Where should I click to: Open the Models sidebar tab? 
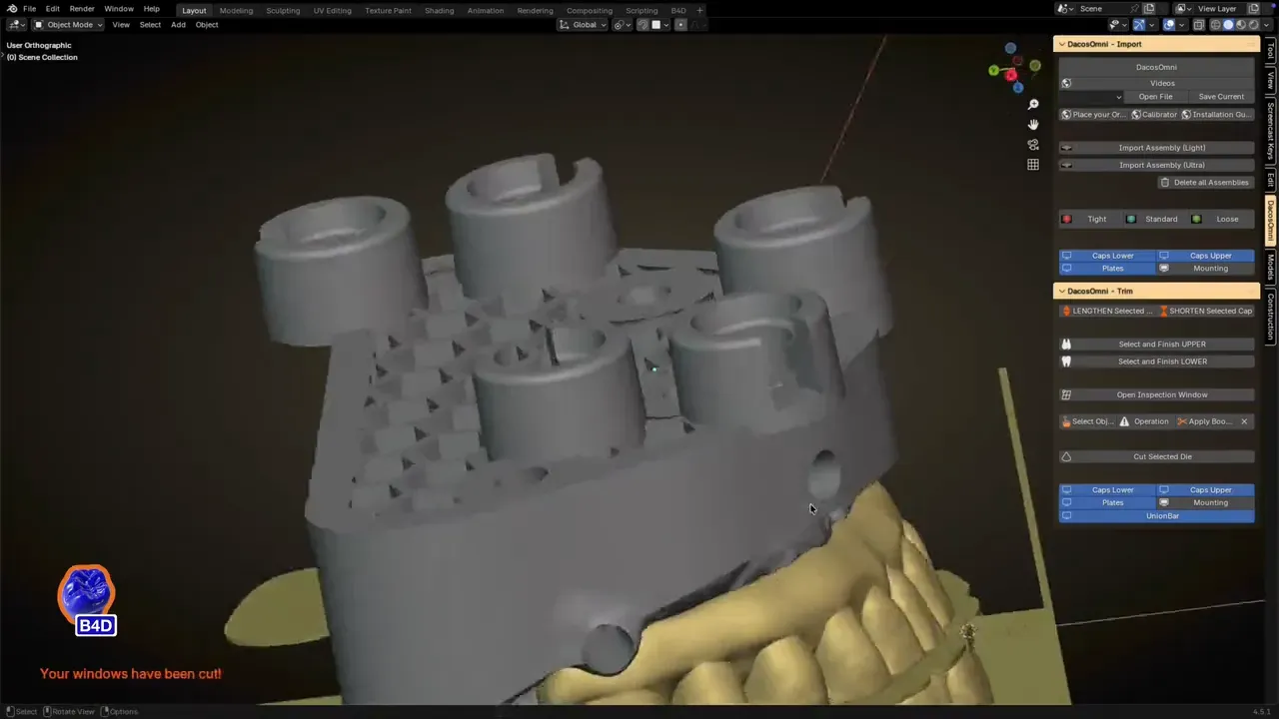click(x=1270, y=267)
